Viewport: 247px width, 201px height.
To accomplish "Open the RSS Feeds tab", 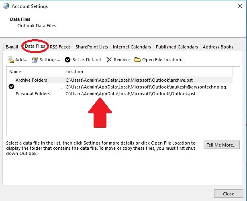I will click(x=60, y=47).
